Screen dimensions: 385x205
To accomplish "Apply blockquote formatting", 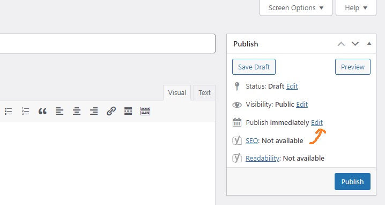I will click(42, 112).
